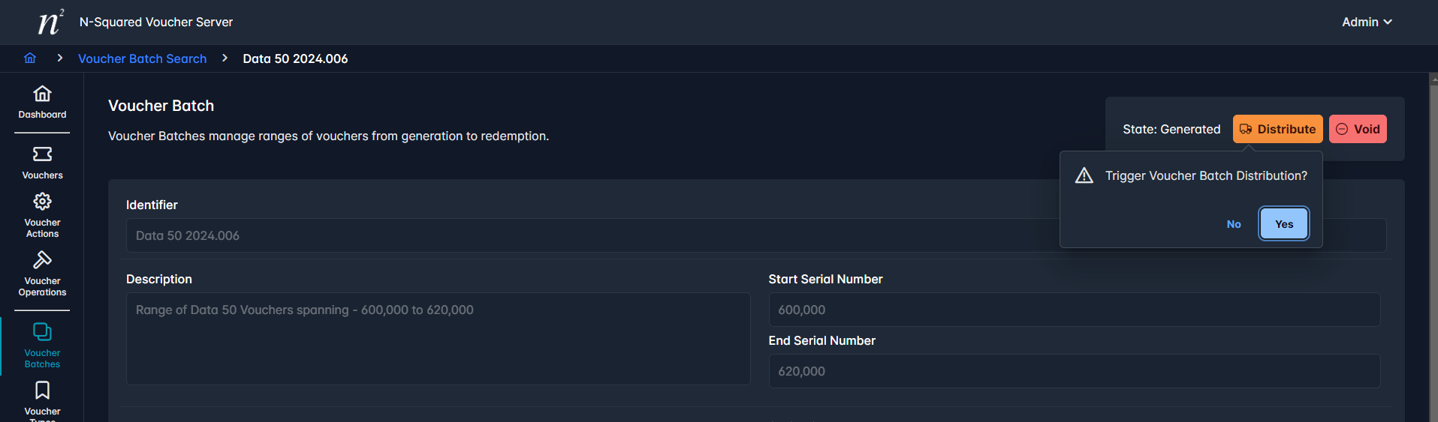Open Dashboard from the sidebar
1438x422 pixels.
click(42, 102)
